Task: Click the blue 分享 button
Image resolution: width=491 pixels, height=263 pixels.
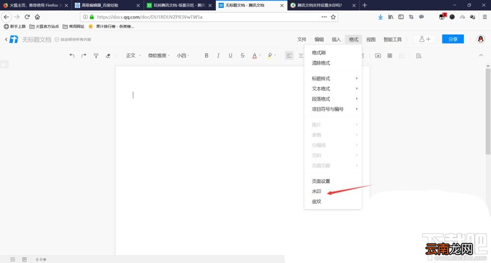Action: pos(453,39)
